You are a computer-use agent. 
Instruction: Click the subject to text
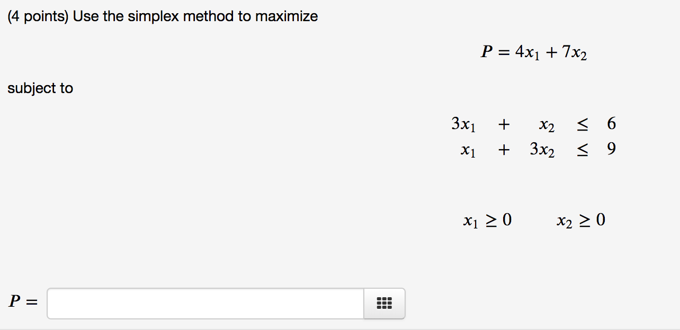pyautogui.click(x=40, y=88)
